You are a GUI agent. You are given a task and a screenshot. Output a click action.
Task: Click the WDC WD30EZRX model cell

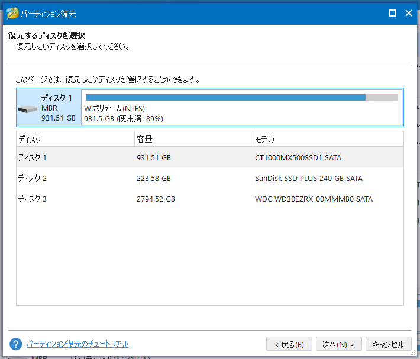[314, 199]
